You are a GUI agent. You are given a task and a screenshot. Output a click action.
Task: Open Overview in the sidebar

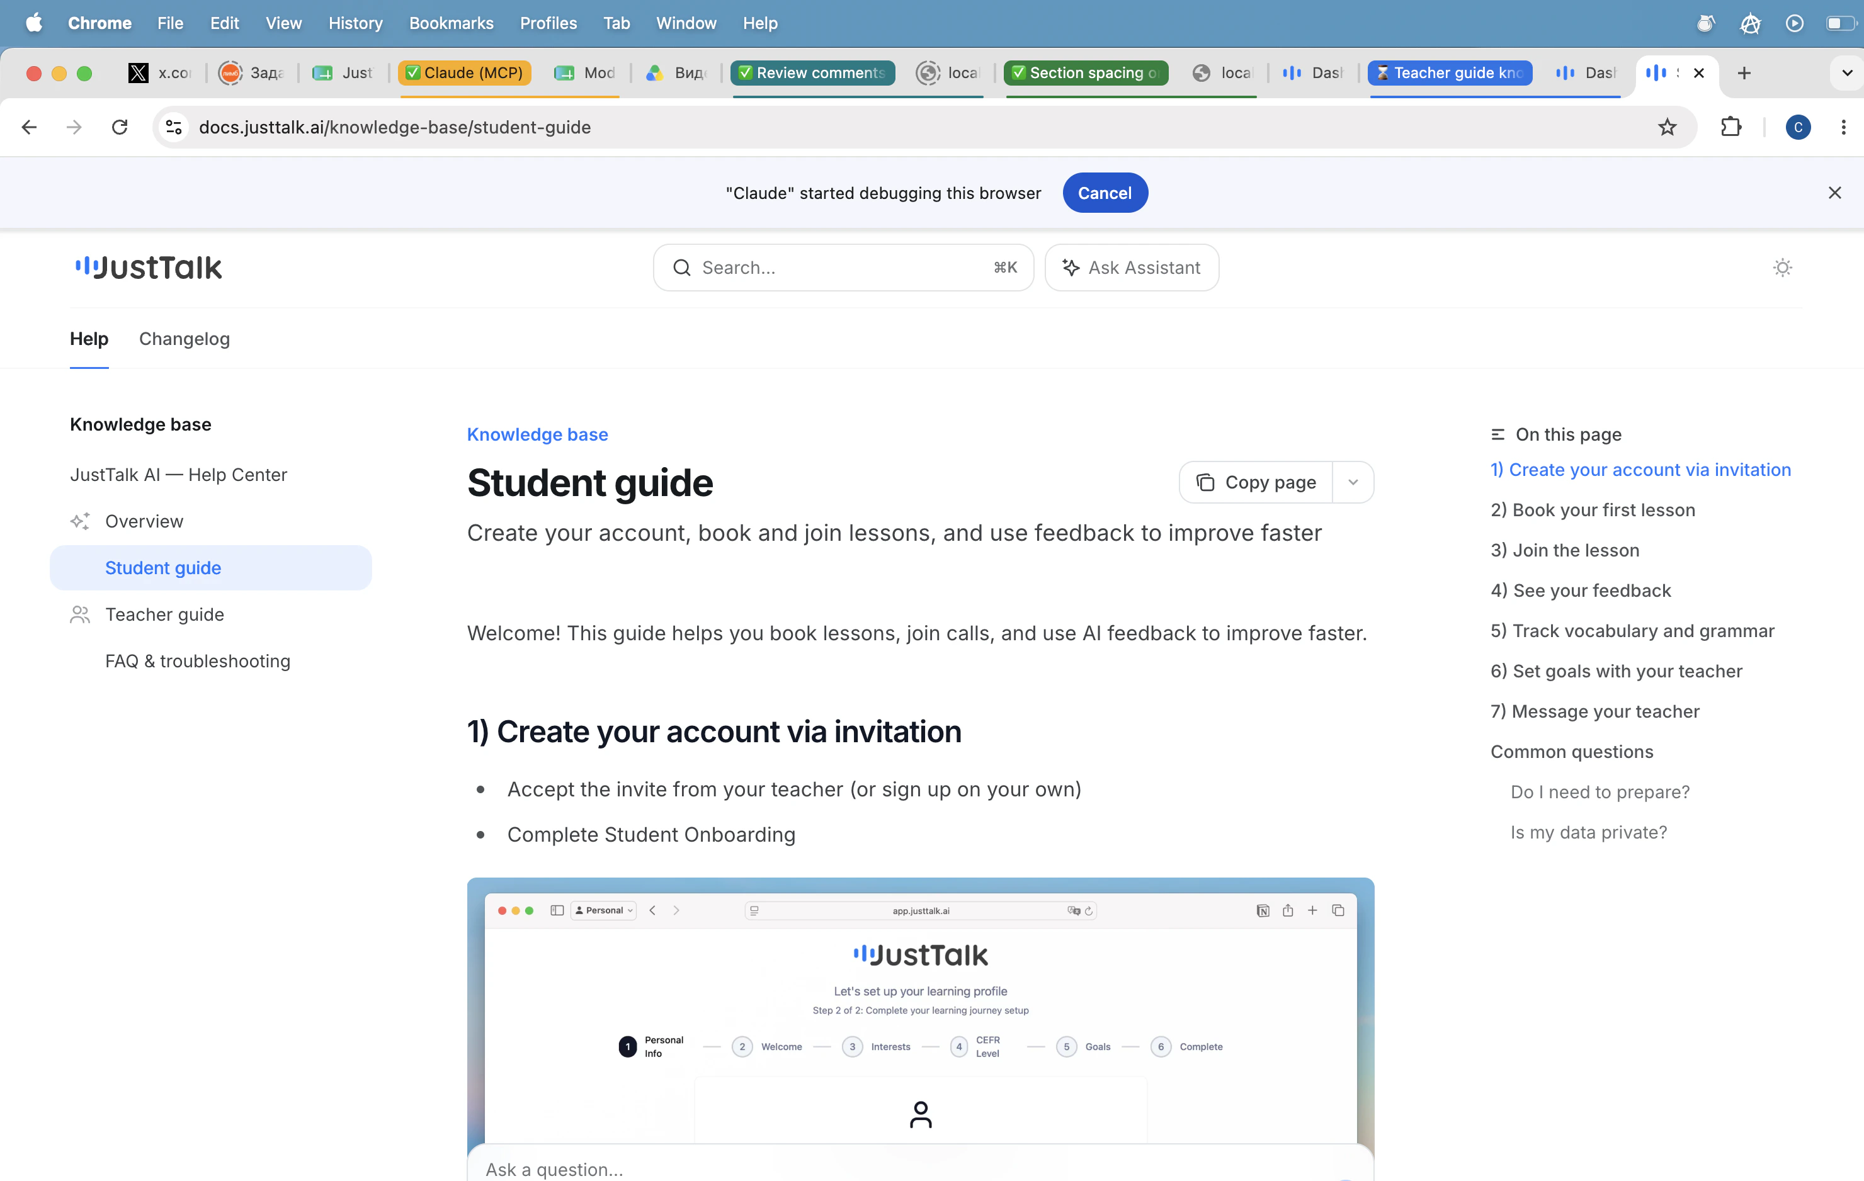(210, 522)
